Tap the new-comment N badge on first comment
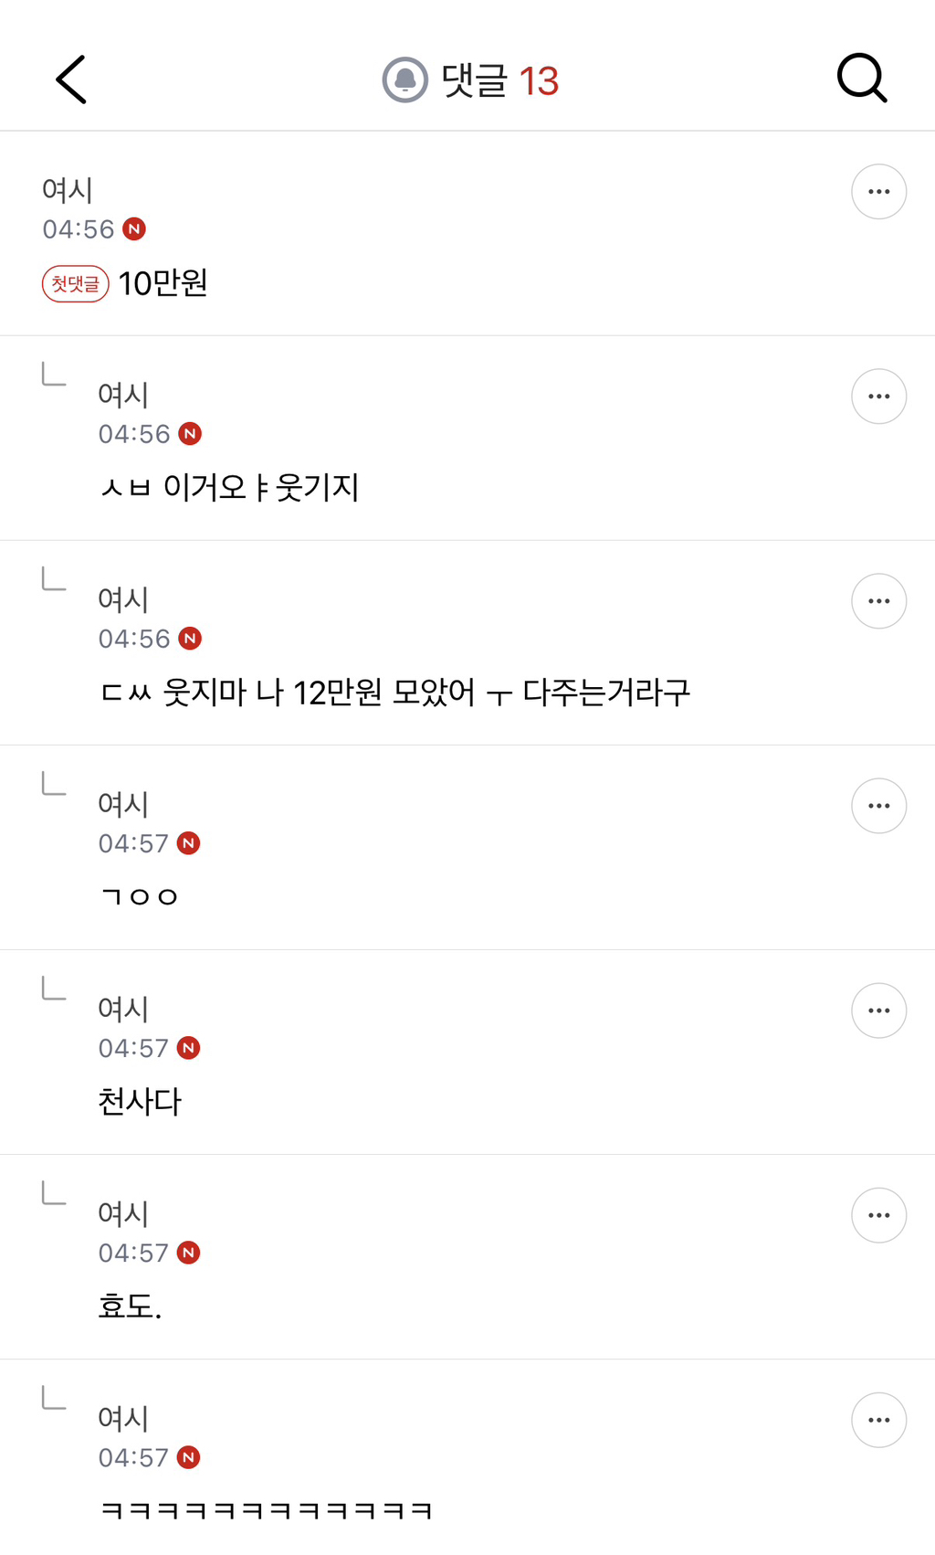The image size is (935, 1555). pos(134,228)
